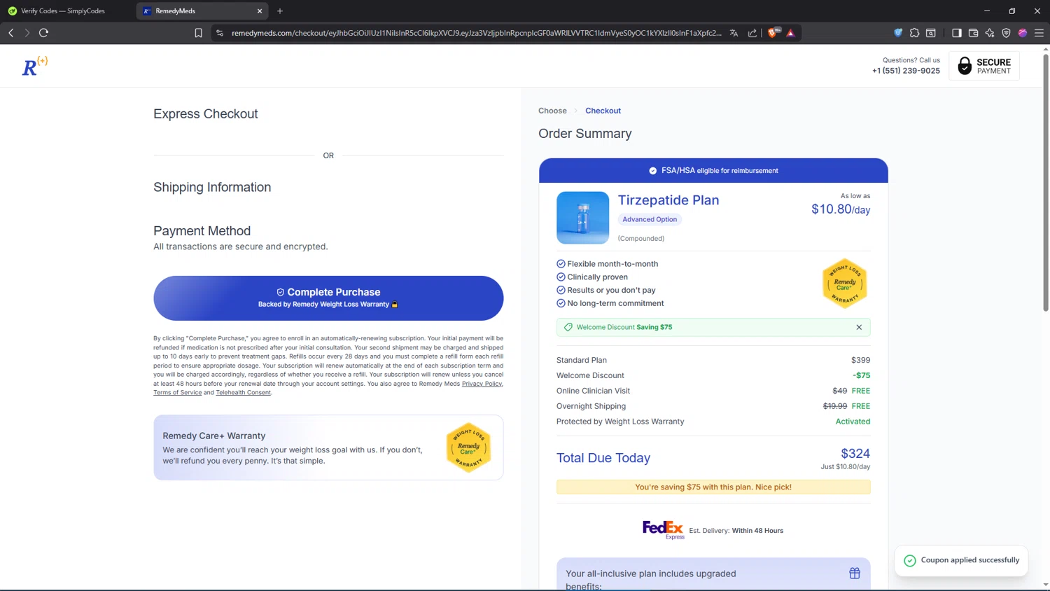Viewport: 1050px width, 591px height.
Task: Bookmark this page icon
Action: click(x=198, y=33)
